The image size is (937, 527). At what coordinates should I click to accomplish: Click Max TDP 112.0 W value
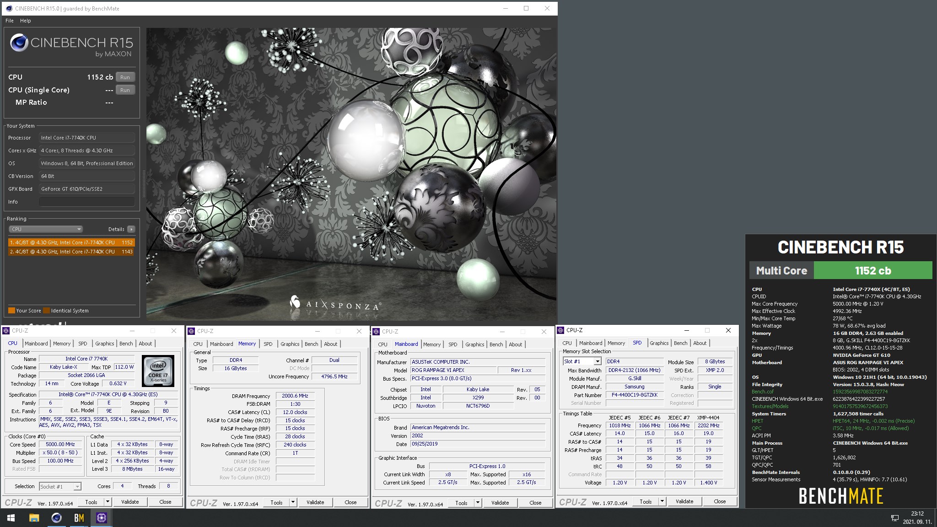124,367
